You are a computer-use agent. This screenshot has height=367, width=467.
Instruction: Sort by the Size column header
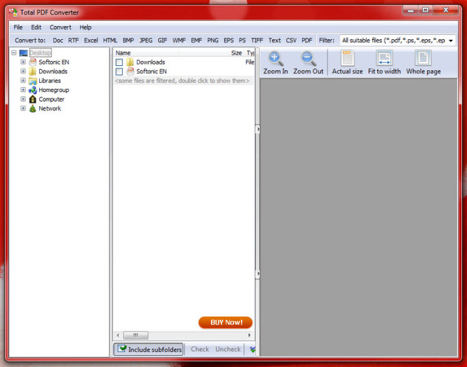click(236, 53)
